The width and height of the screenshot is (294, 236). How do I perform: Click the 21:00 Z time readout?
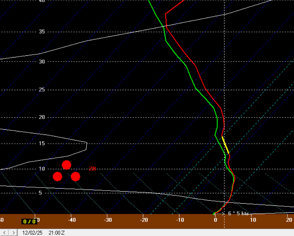coord(57,233)
